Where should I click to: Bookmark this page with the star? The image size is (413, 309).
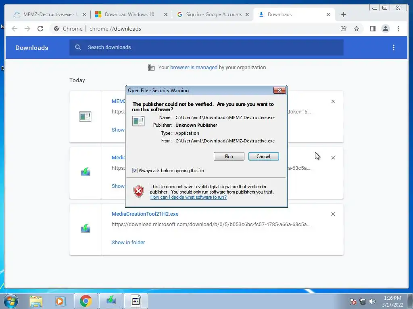click(x=357, y=29)
